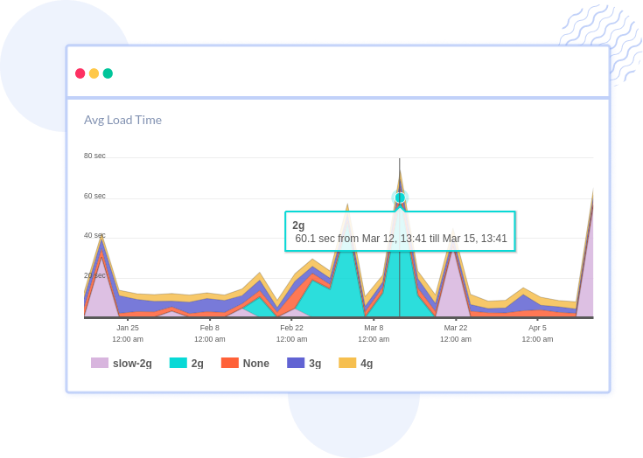Screen dimensions: 643x458
Task: Click the 40 sec y-axis label
Action: pos(94,235)
